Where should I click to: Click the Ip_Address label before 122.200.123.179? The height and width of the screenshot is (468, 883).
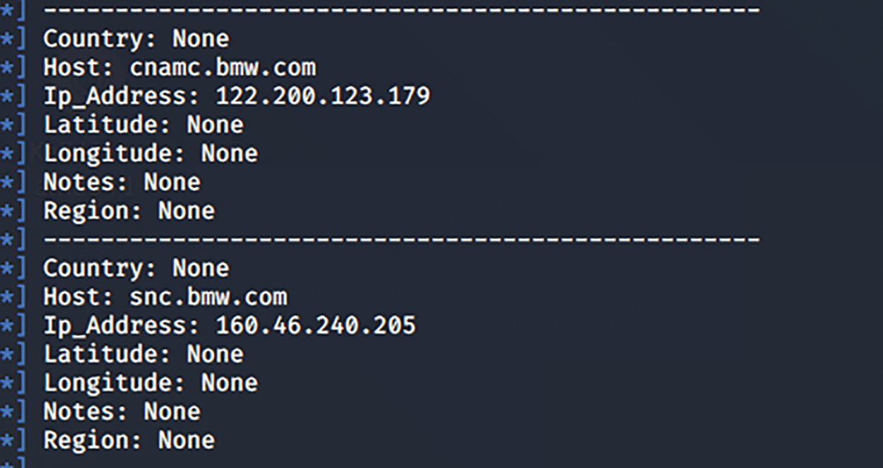[x=122, y=96]
